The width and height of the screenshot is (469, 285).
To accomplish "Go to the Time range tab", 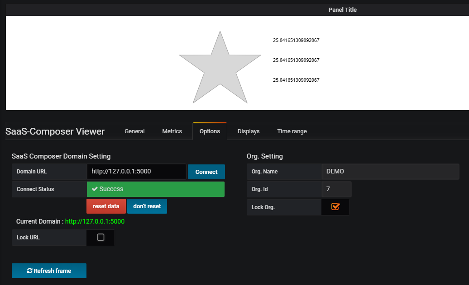I will 292,131.
